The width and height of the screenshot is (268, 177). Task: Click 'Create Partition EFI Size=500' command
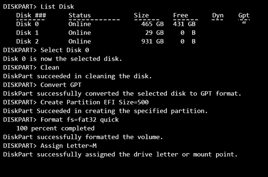point(94,102)
